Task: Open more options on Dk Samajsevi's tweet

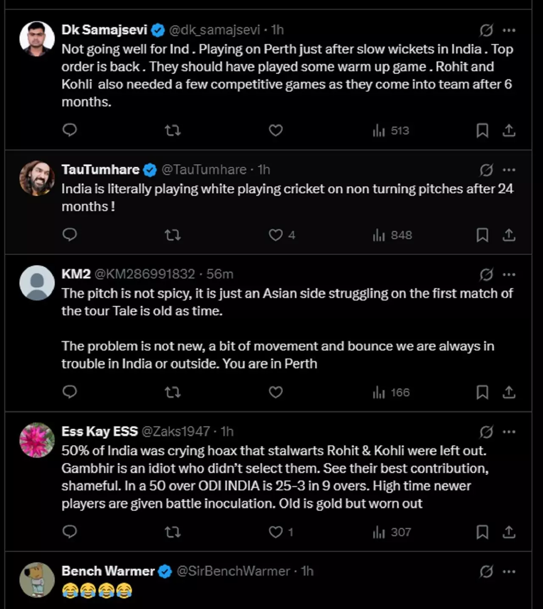Action: pos(509,30)
